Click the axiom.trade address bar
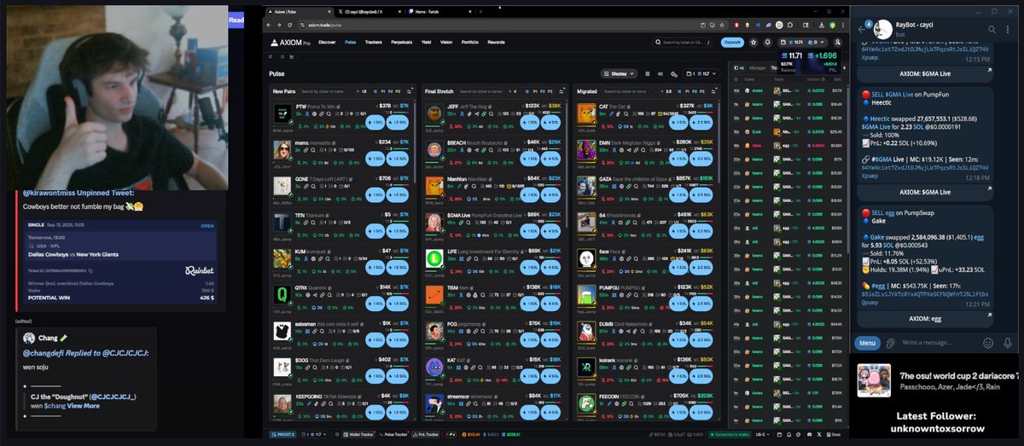Screen dimensions: 1024x446 [x=512, y=26]
